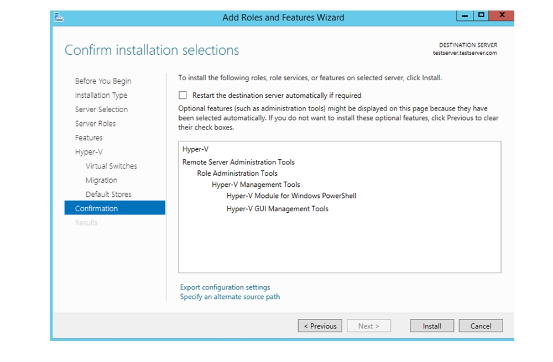This screenshot has width=553, height=362.
Task: Select the highlighted Confirmation step
Action: [x=115, y=208]
